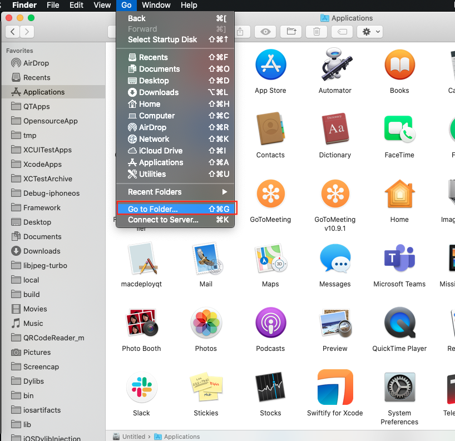The width and height of the screenshot is (455, 441).
Task: Choose Connect to Server… menu item
Action: [x=175, y=220]
